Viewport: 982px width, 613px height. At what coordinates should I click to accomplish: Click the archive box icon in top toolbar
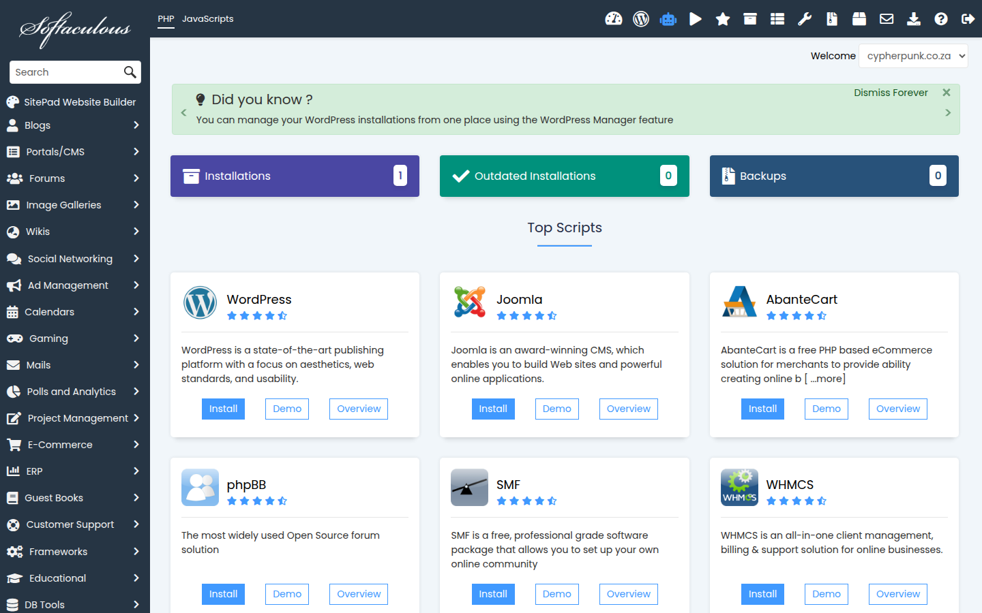[x=750, y=19]
